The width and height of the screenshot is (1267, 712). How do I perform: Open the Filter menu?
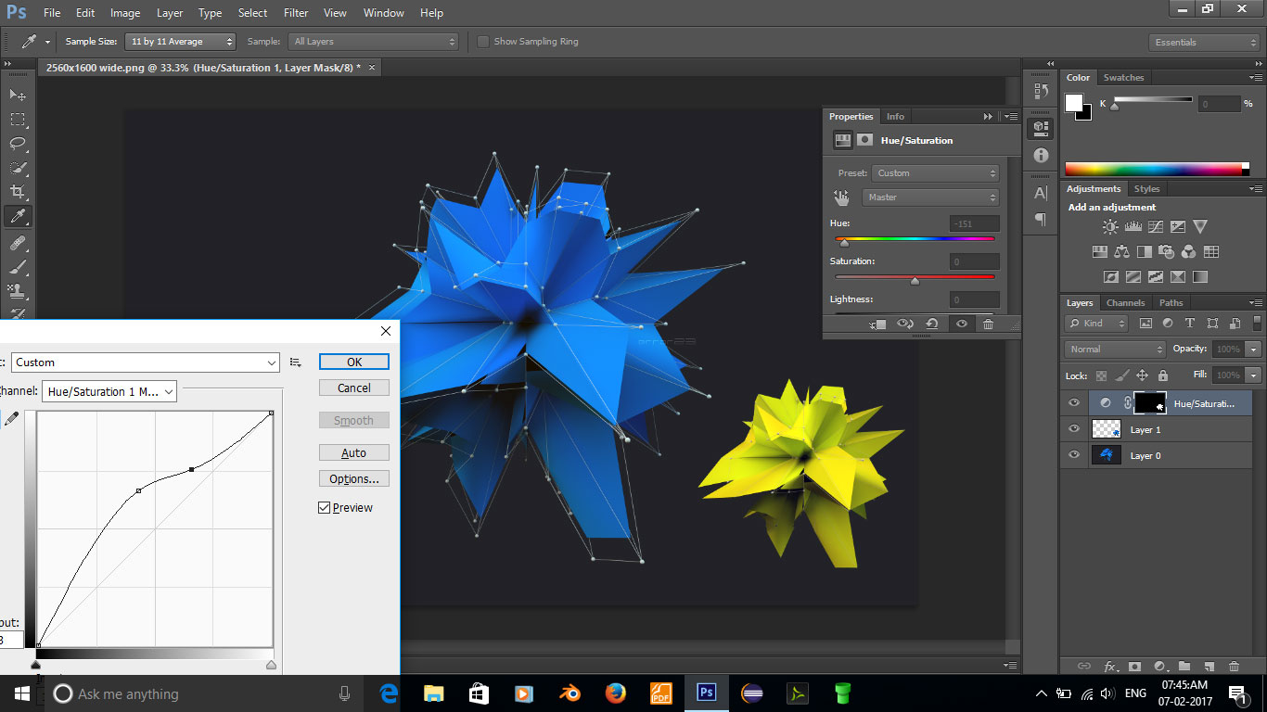tap(296, 13)
